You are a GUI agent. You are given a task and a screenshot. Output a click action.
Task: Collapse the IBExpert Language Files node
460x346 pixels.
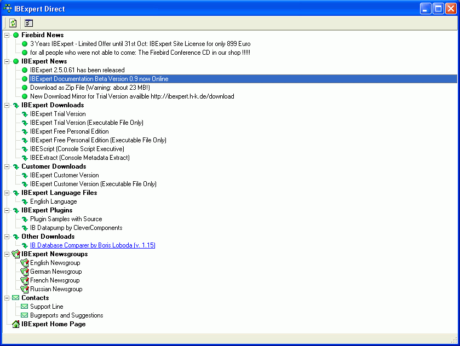(7, 193)
